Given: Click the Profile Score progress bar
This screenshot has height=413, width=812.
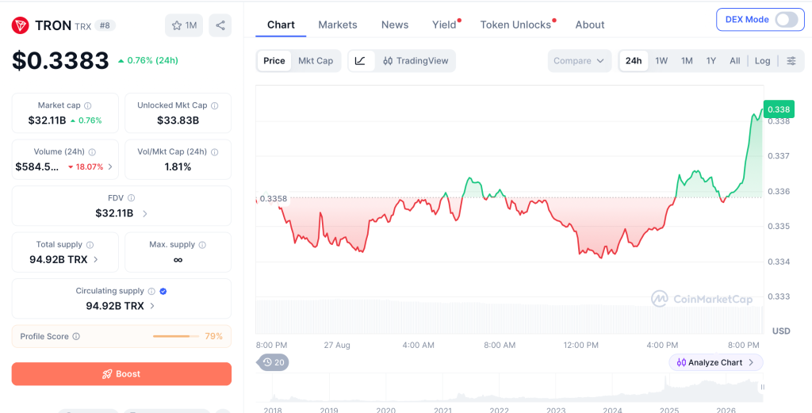Looking at the screenshot, I should point(176,336).
